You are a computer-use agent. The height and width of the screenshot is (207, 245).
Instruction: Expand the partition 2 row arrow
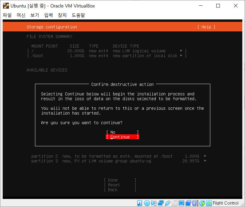tap(205, 156)
